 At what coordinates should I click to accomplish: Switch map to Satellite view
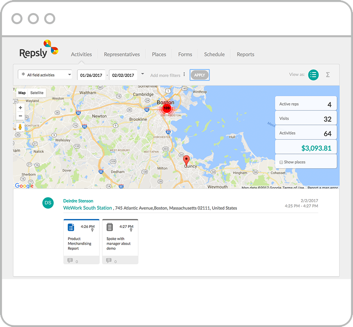pos(37,93)
